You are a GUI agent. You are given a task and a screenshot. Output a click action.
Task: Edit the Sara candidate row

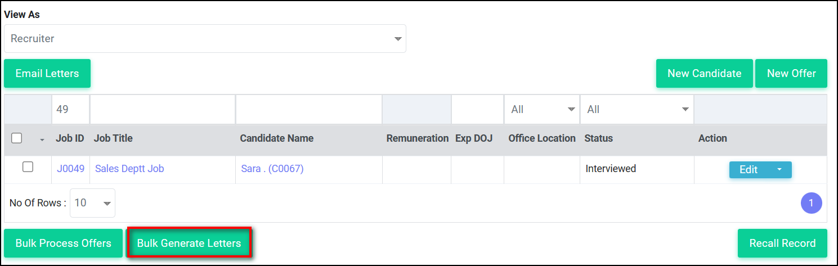tap(749, 170)
